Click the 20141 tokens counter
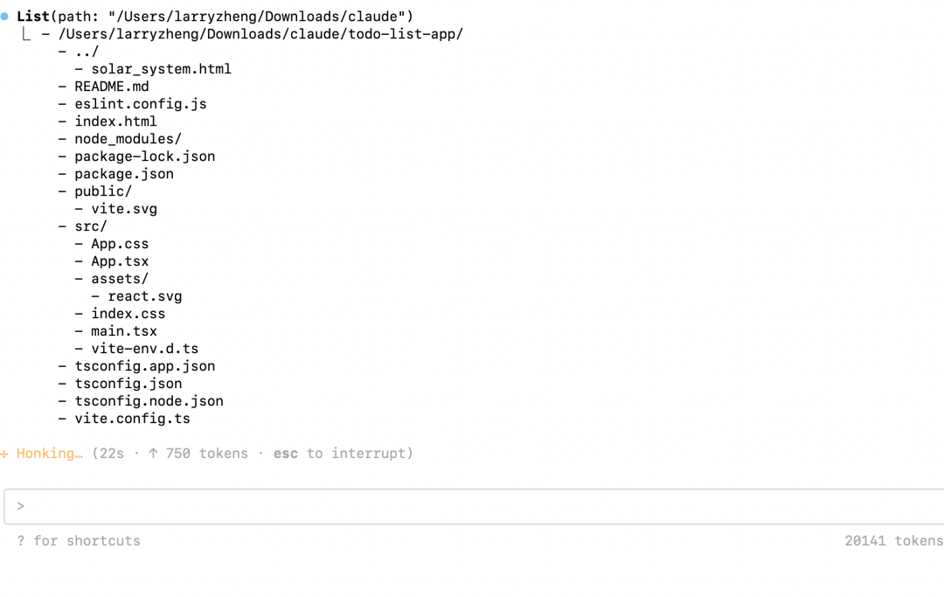The image size is (944, 597). pos(893,541)
